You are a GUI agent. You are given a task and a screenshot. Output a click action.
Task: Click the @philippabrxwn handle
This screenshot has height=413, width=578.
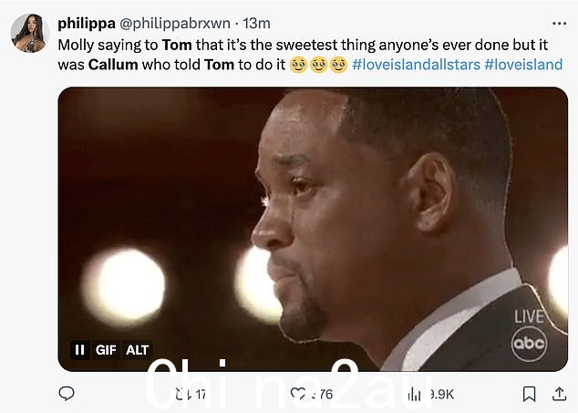click(174, 23)
